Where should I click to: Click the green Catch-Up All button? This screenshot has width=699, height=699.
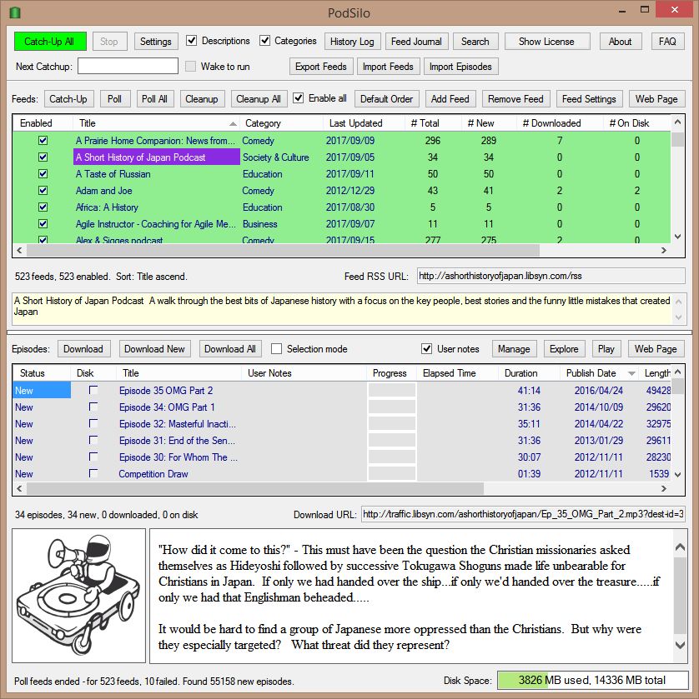click(x=50, y=42)
